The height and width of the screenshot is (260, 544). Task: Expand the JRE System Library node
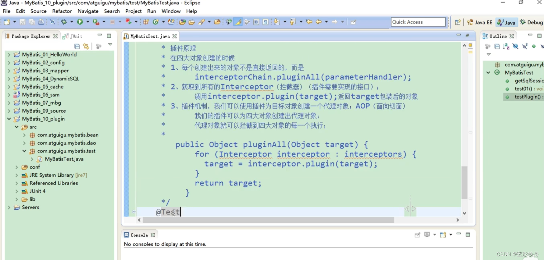[x=16, y=175]
